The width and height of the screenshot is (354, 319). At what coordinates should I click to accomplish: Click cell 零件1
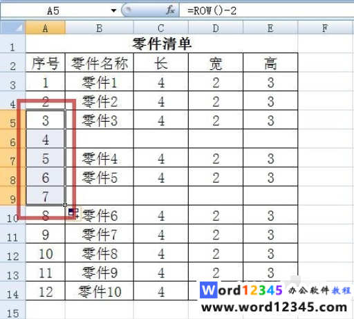pos(100,82)
